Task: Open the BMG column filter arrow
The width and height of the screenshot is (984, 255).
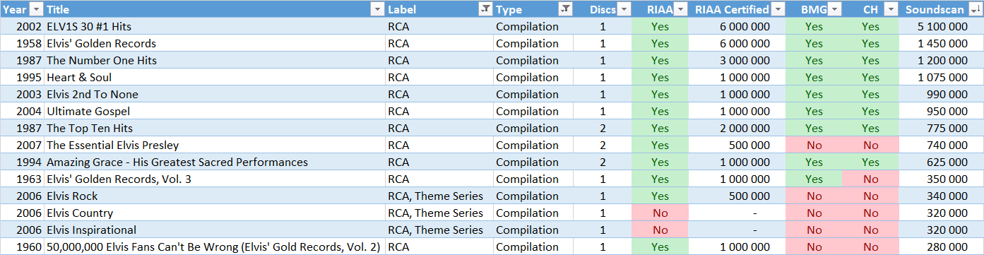Action: point(834,9)
